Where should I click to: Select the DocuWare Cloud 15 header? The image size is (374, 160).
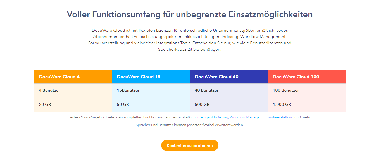pos(151,77)
